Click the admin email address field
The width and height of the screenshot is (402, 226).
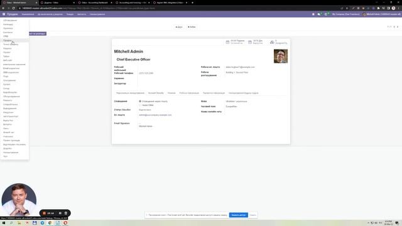(x=155, y=115)
